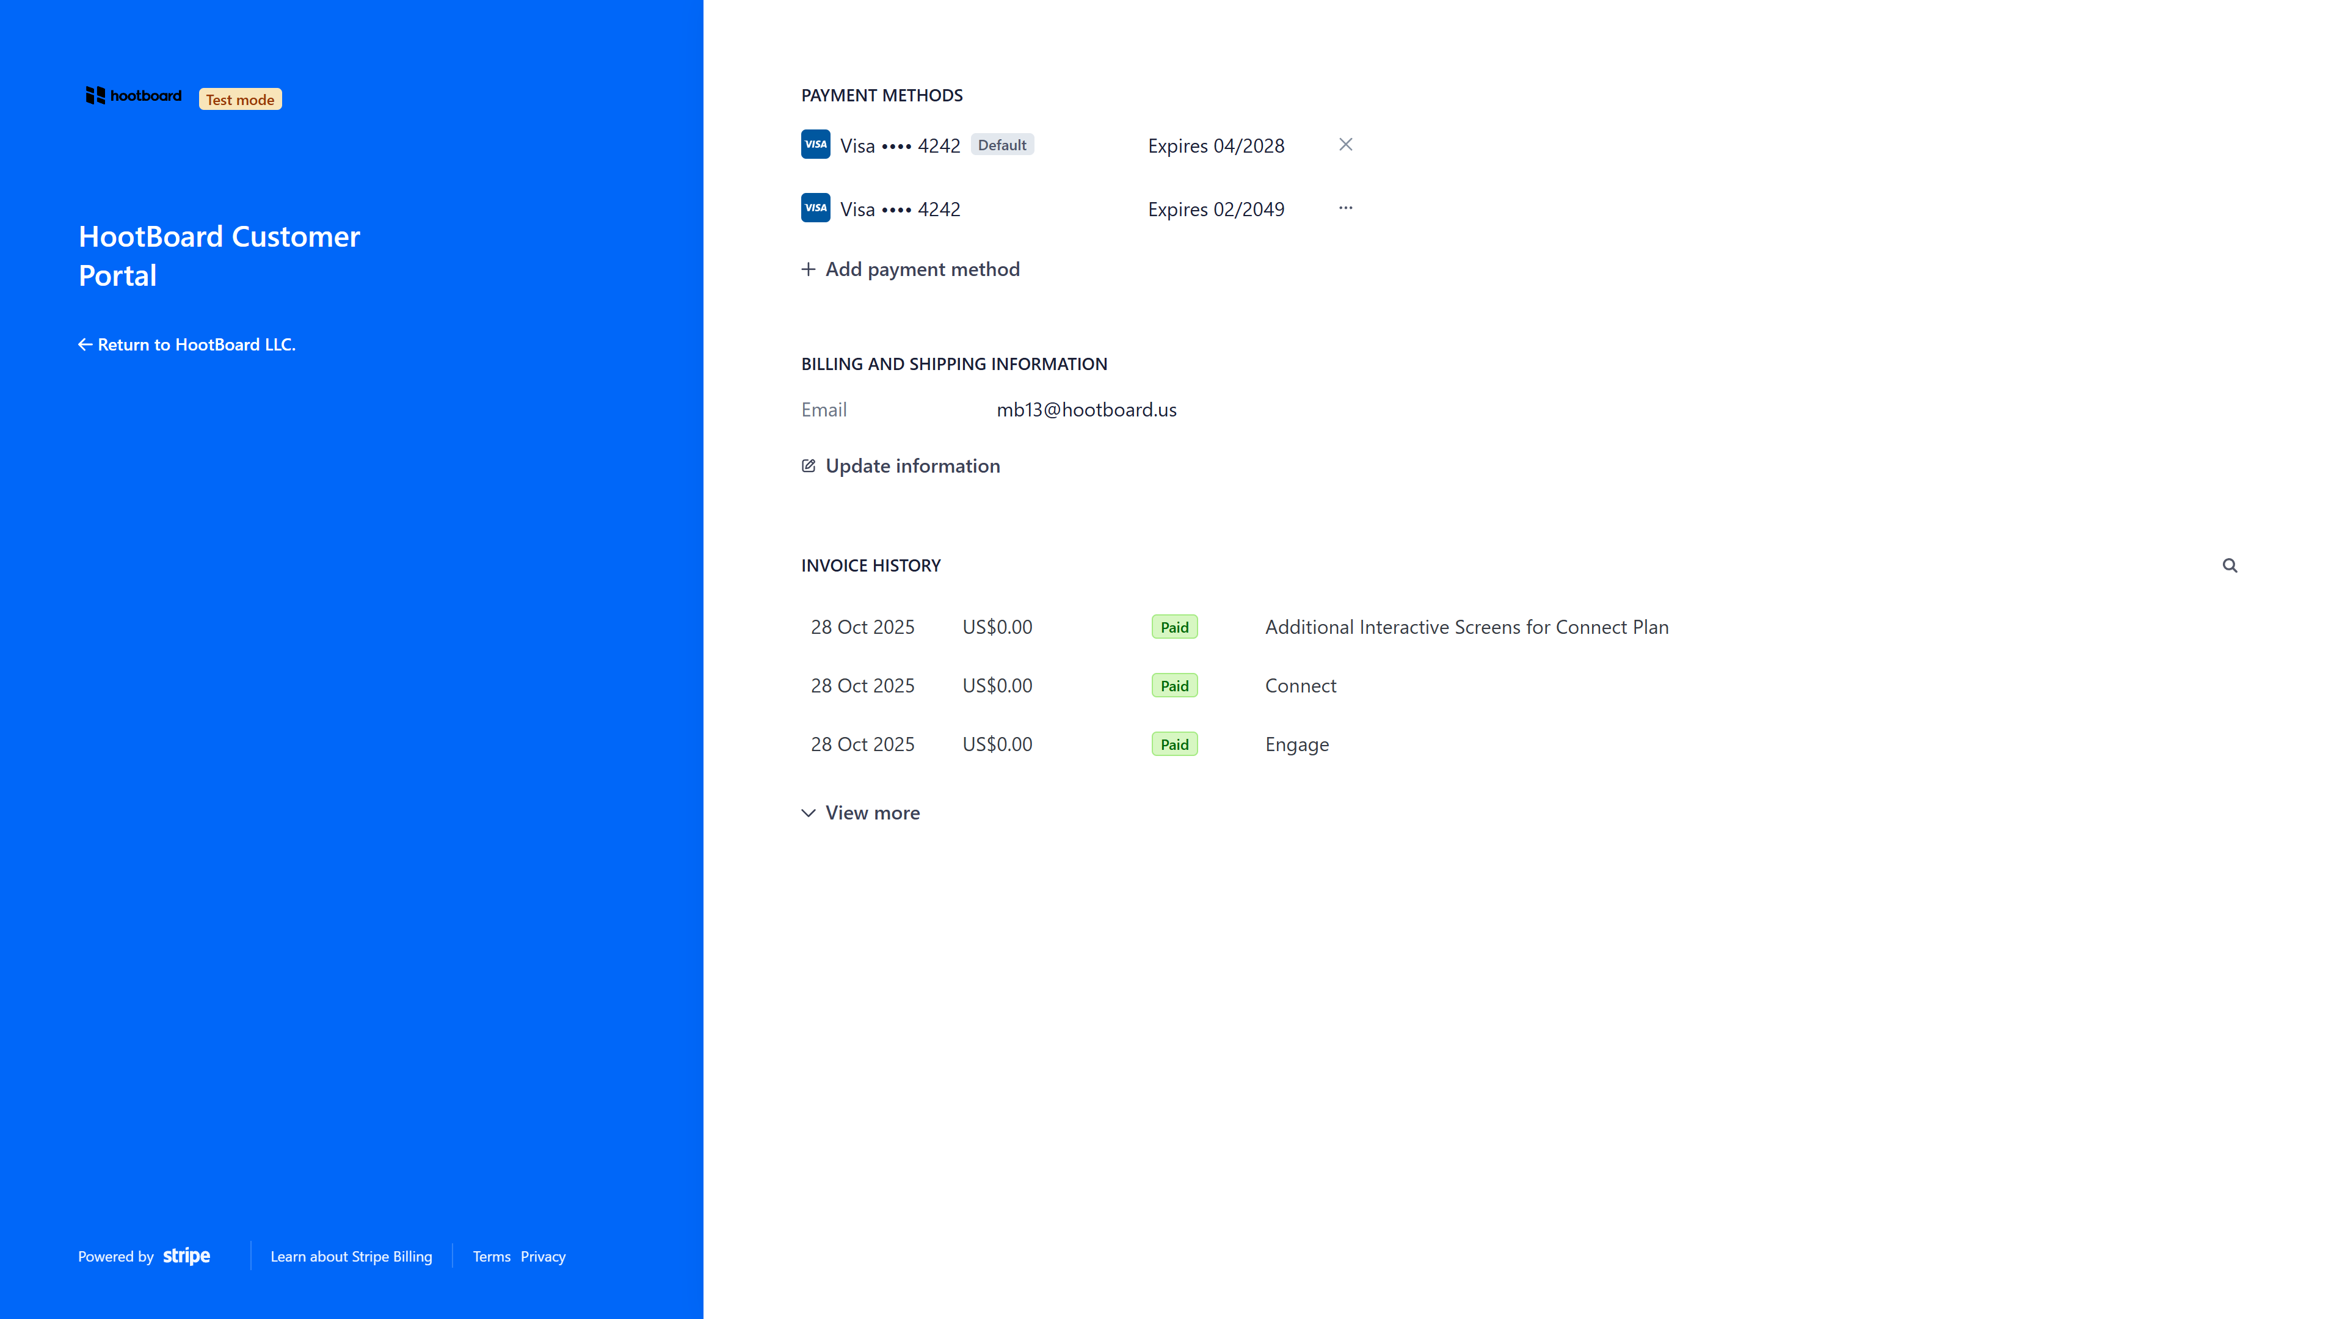
Task: Click the Test mode badge
Action: [x=239, y=99]
